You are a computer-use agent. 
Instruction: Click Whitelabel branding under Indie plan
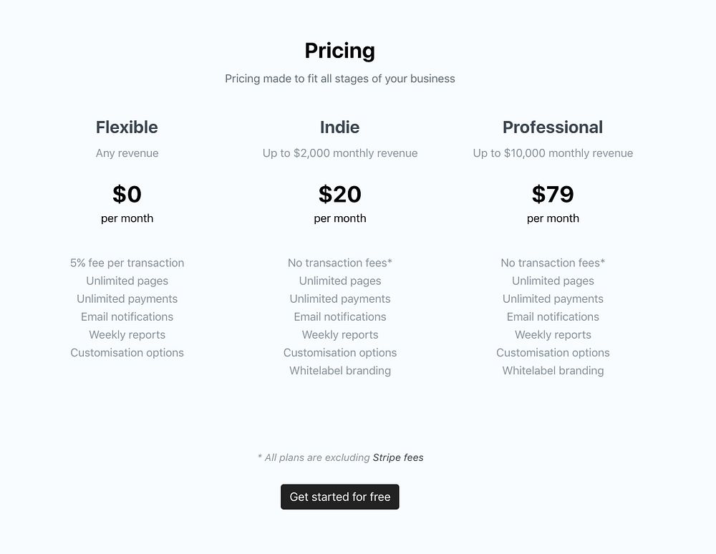(339, 371)
